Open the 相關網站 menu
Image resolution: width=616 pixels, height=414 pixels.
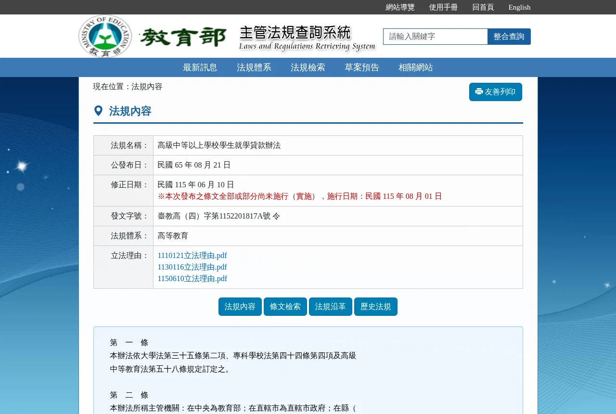416,67
